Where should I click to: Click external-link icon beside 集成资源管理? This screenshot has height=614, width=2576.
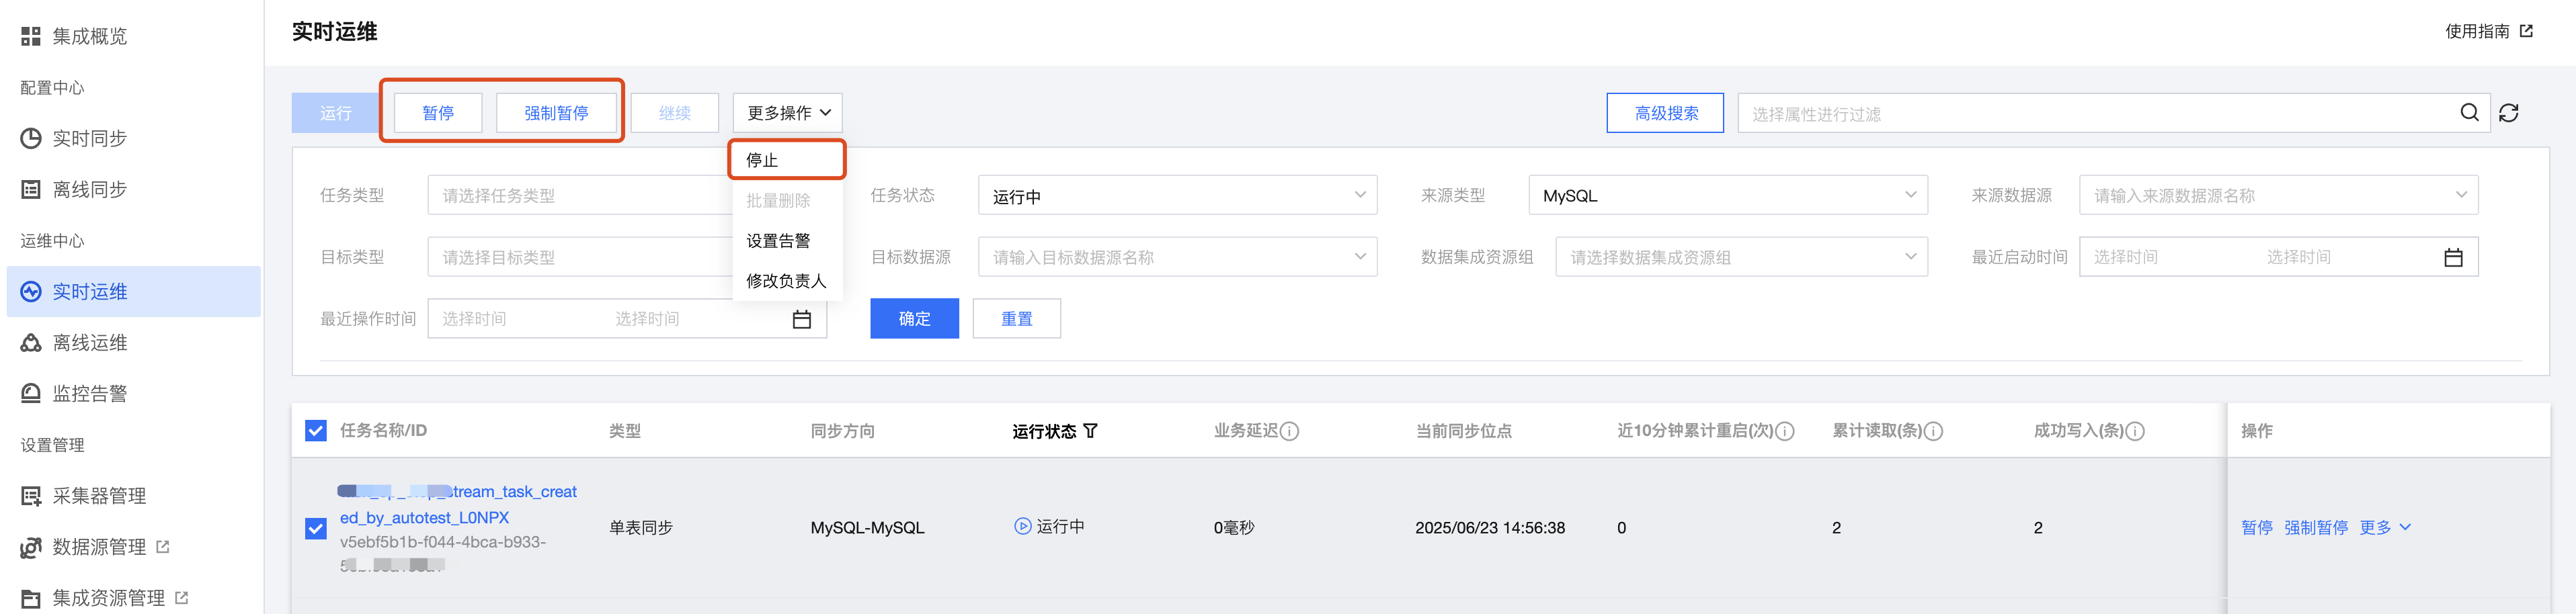[x=182, y=598]
